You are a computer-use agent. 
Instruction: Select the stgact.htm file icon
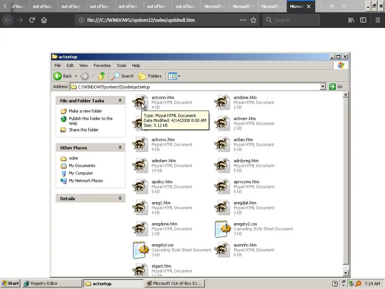click(140, 270)
